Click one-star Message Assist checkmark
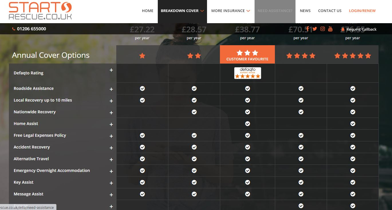This screenshot has width=392, height=210. coord(142,194)
